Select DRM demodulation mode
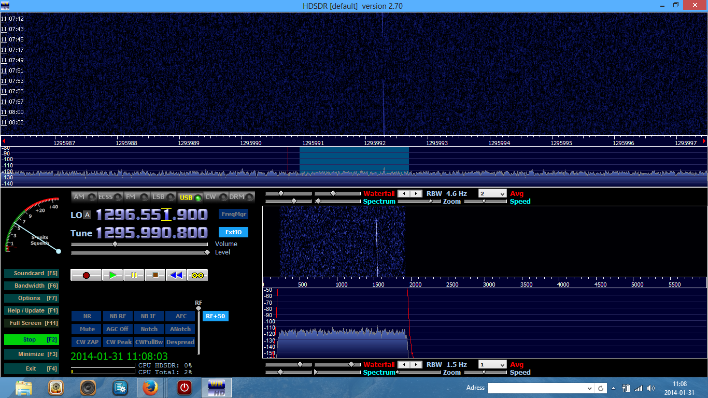Screen dimensions: 708x398 (242, 197)
